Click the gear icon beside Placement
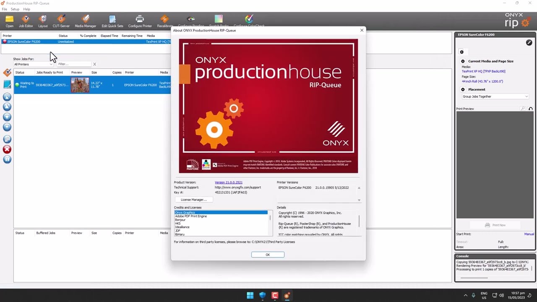537x302 pixels. click(x=463, y=89)
